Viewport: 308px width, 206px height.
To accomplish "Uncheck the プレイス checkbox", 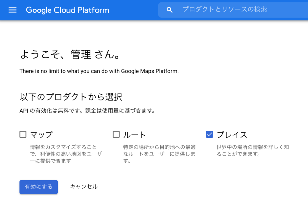I will [x=209, y=134].
